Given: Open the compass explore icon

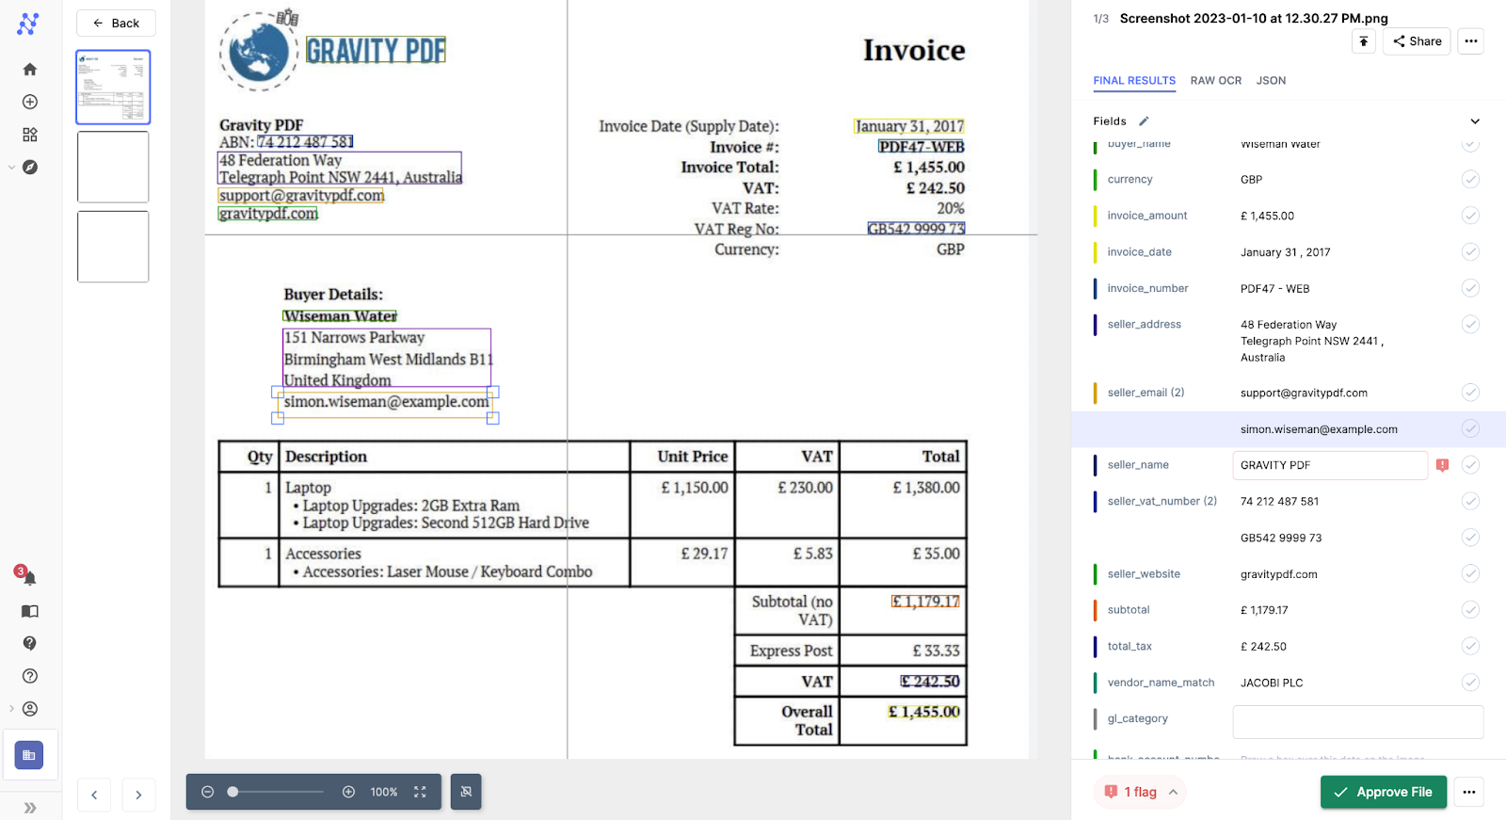Looking at the screenshot, I should click(30, 168).
